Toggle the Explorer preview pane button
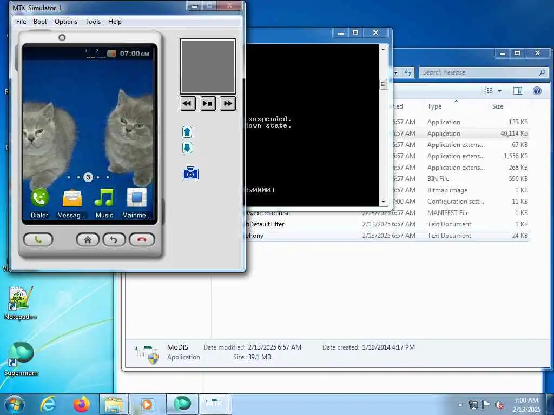 click(x=518, y=91)
